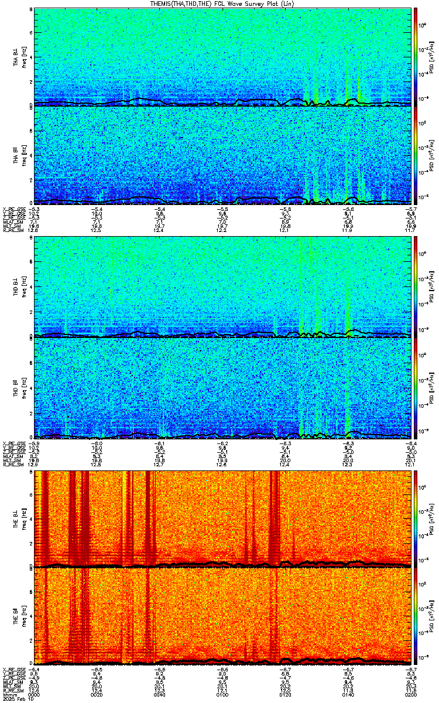Click the 'hhmm' time format label
The height and width of the screenshot is (703, 439).
pos(9,695)
